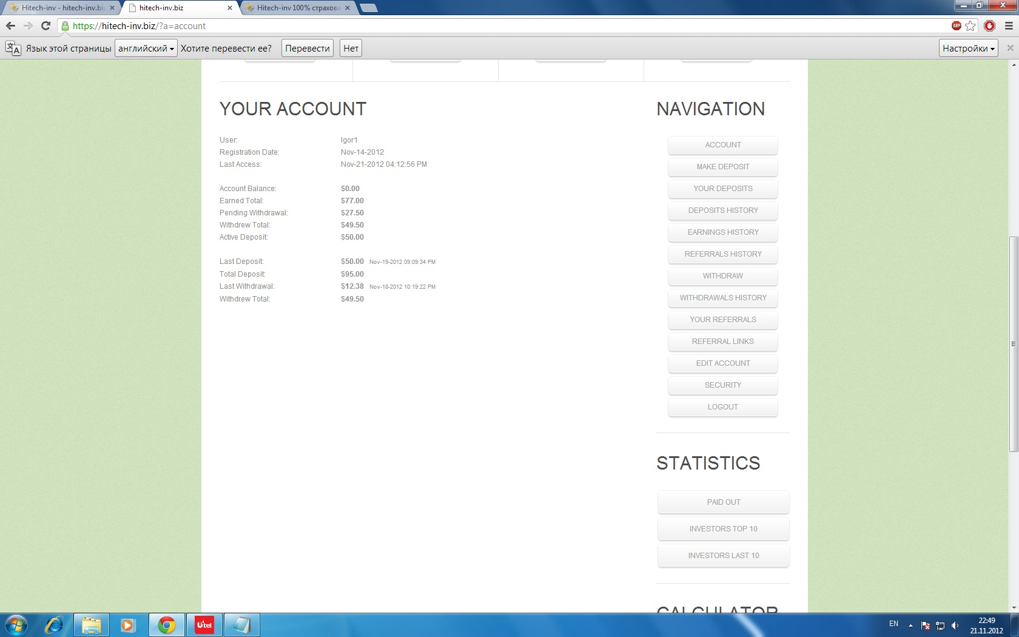Open INVESTORS LAST 10
This screenshot has height=637, width=1019.
724,556
